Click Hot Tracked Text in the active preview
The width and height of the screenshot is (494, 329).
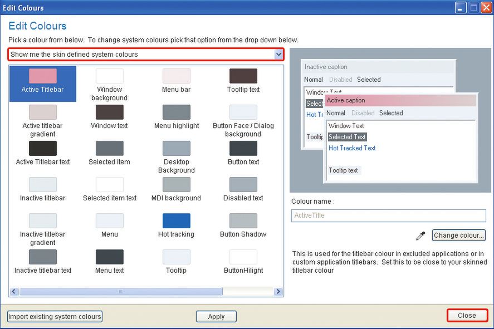tap(352, 148)
